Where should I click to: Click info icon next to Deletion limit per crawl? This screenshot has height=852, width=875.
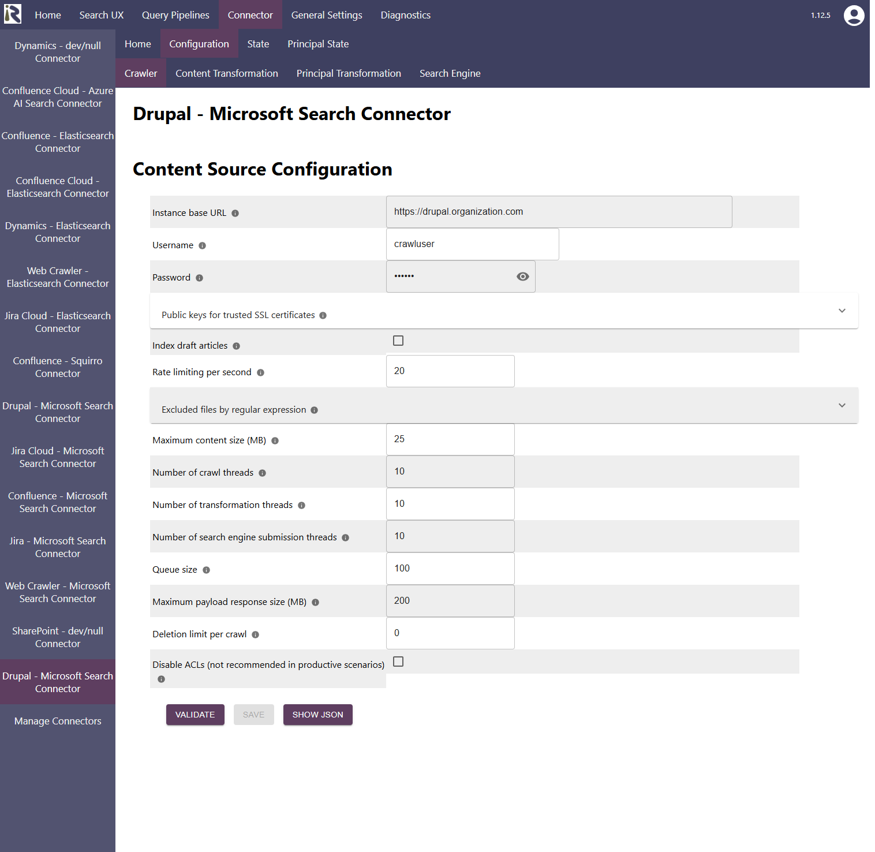[255, 635]
